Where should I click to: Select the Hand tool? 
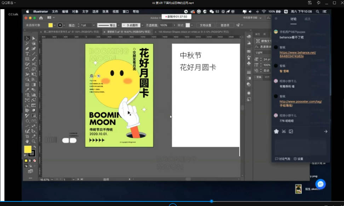[x=27, y=141]
